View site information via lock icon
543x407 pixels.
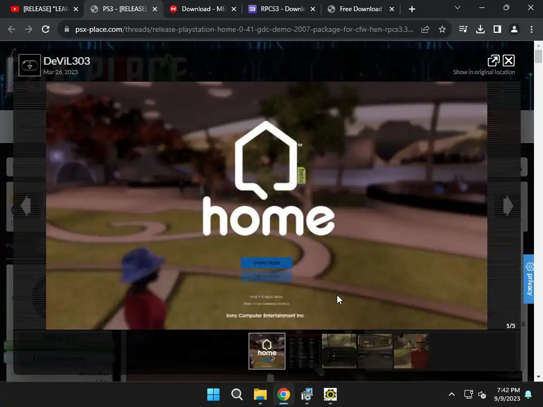[x=67, y=30]
